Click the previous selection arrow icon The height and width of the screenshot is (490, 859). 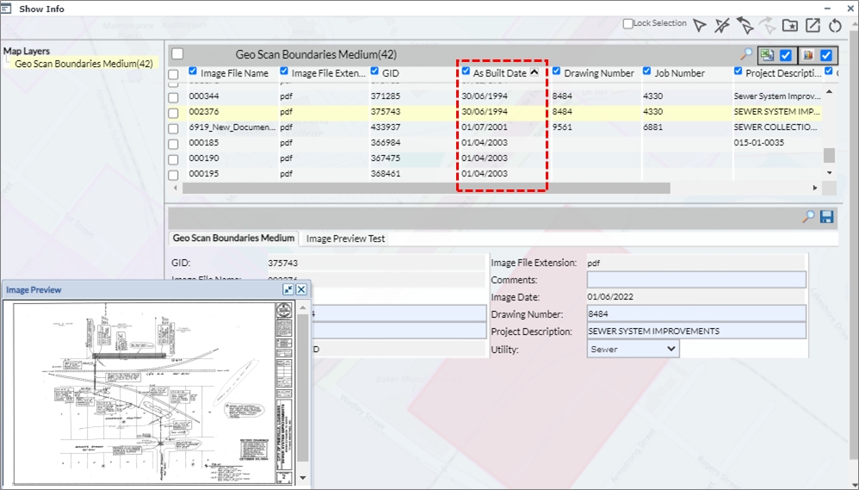[x=745, y=26]
